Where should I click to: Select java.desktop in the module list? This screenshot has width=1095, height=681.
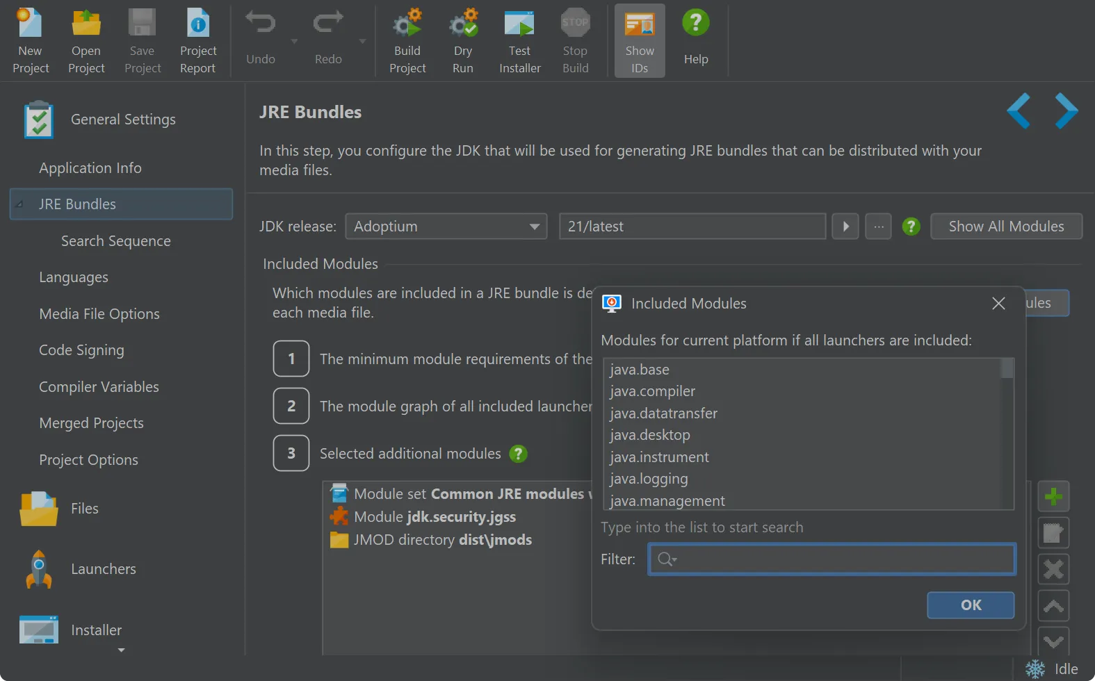[650, 435]
